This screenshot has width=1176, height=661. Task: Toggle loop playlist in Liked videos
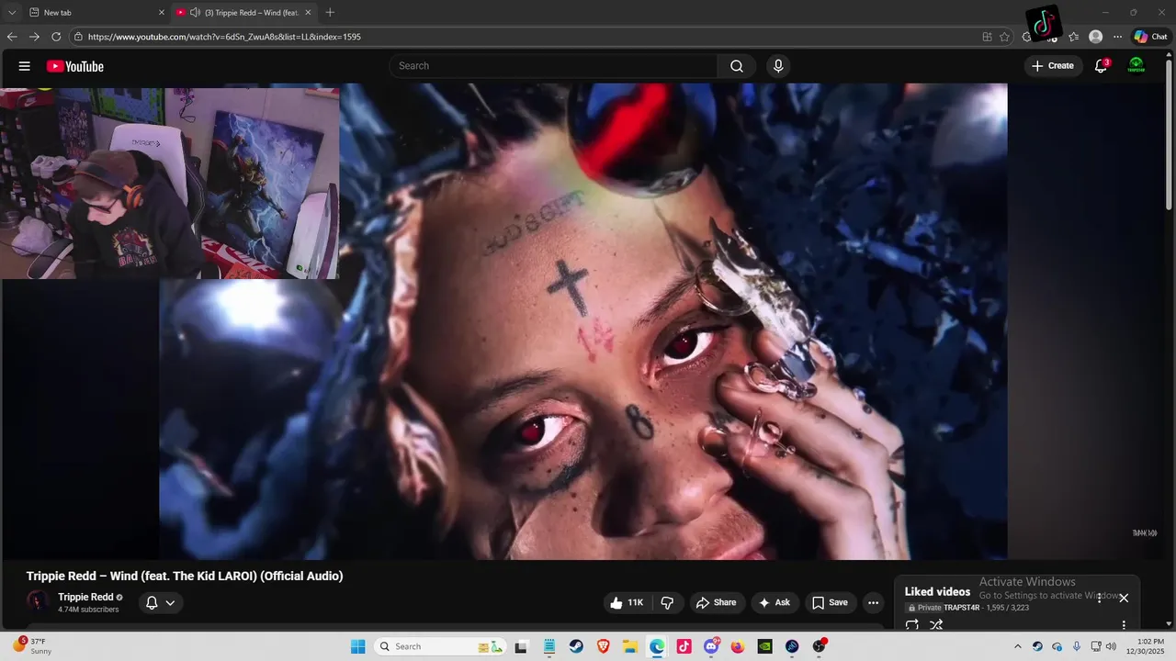(x=912, y=625)
